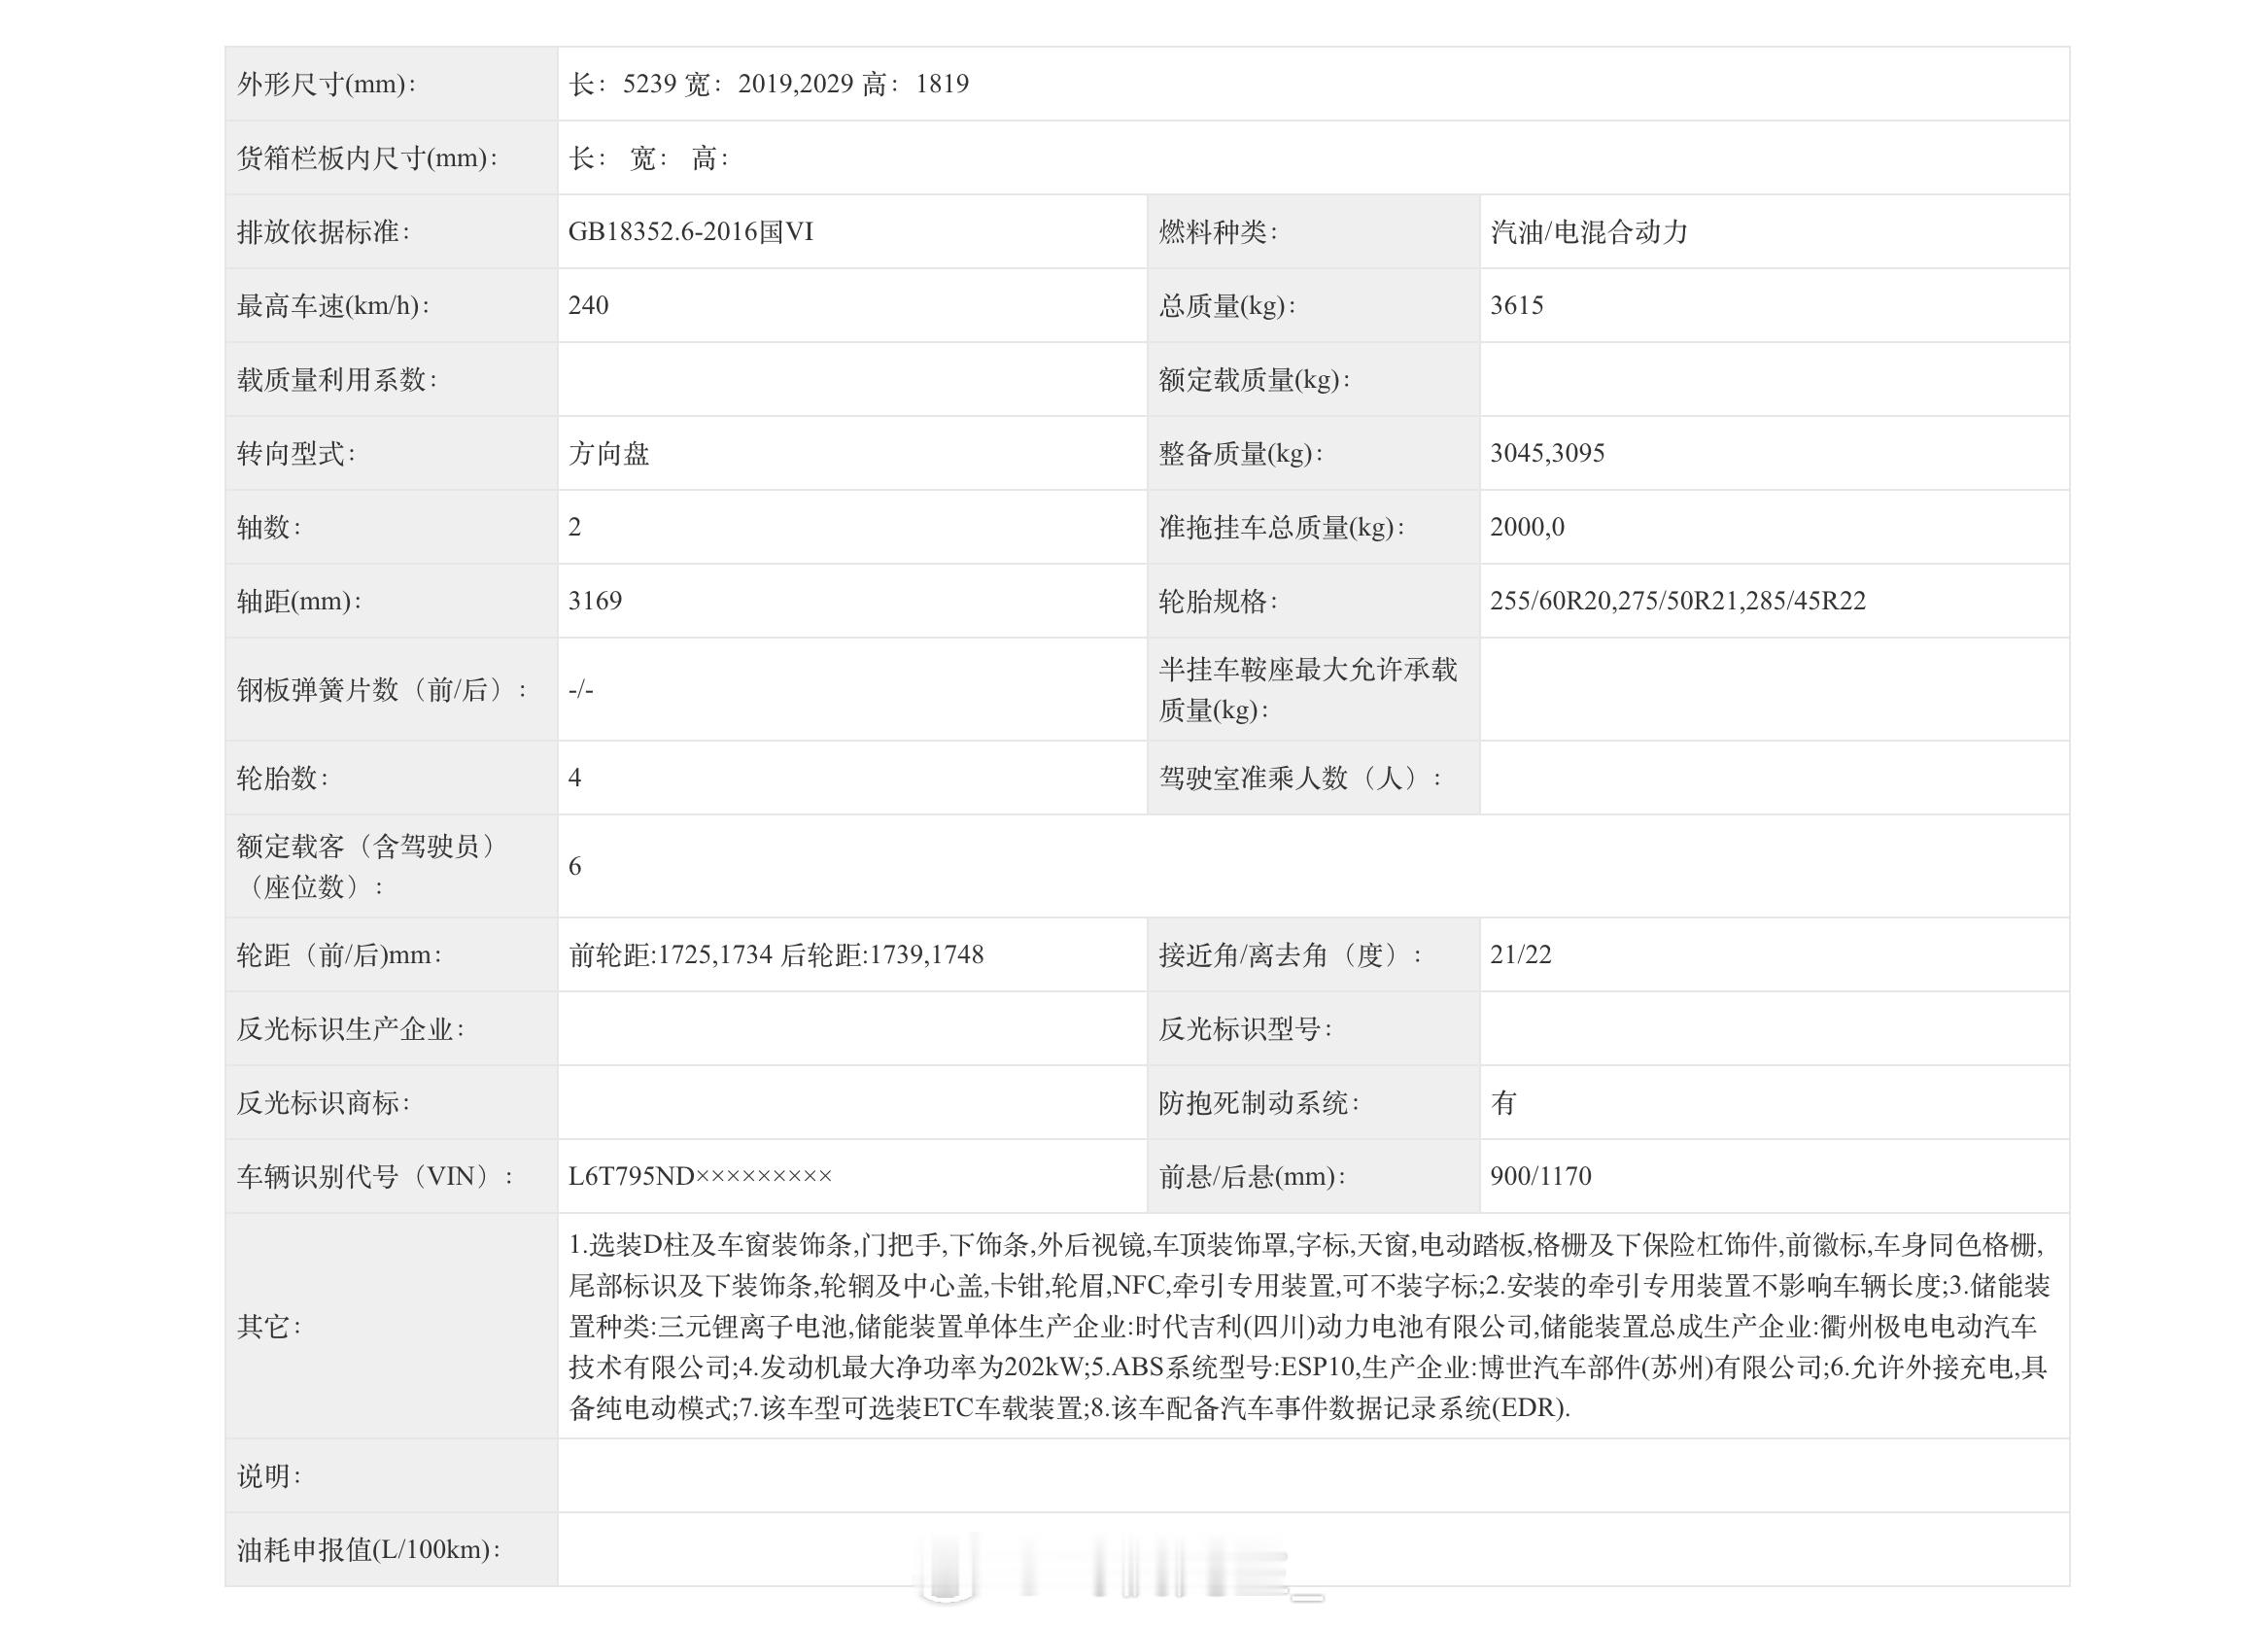This screenshot has height=1627, width=2241.
Task: Click the 反光标识型号 label
Action: (1245, 1029)
